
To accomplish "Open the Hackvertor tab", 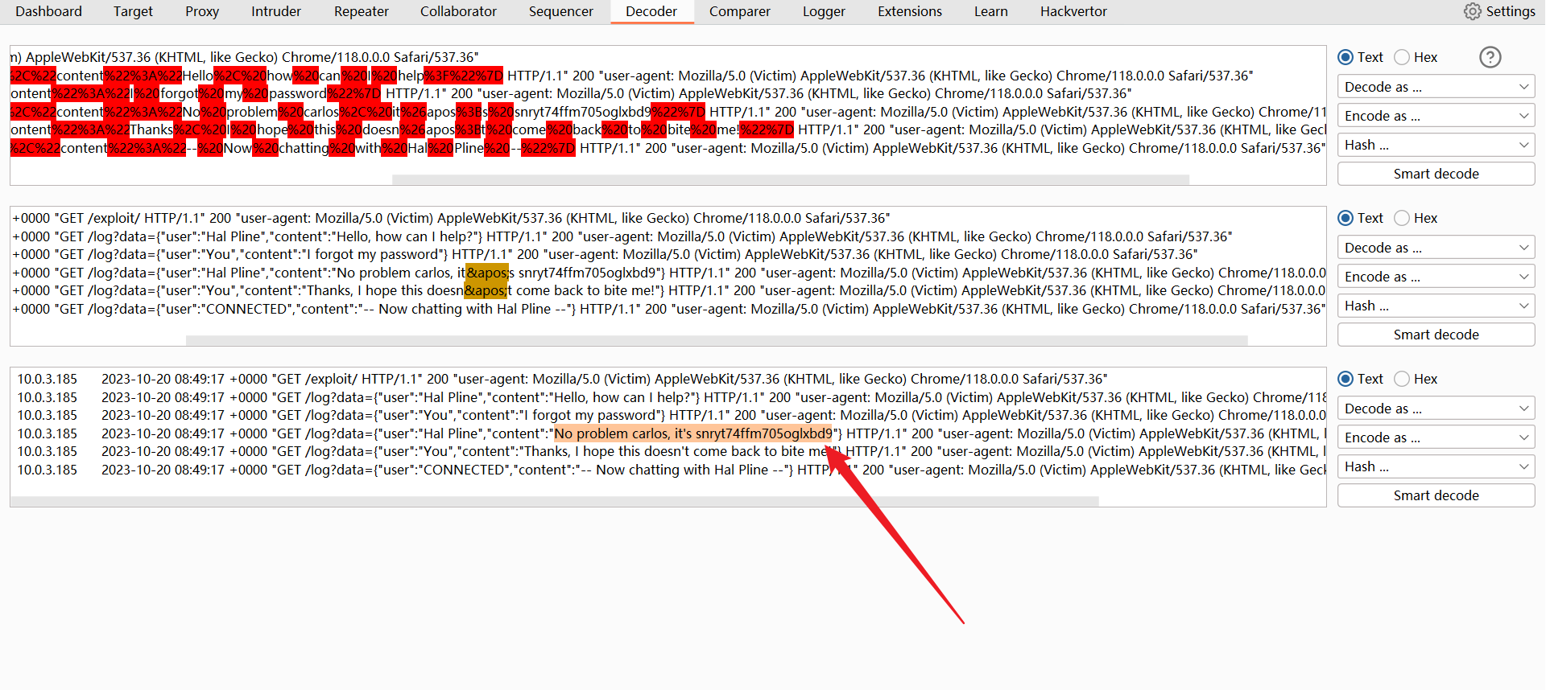I will 1073,11.
